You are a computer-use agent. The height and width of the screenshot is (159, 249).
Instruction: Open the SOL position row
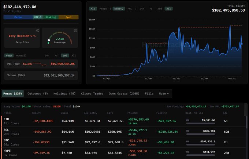point(123,132)
